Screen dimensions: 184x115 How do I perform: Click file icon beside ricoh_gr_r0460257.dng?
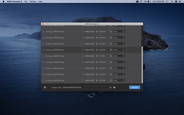click(x=44, y=56)
